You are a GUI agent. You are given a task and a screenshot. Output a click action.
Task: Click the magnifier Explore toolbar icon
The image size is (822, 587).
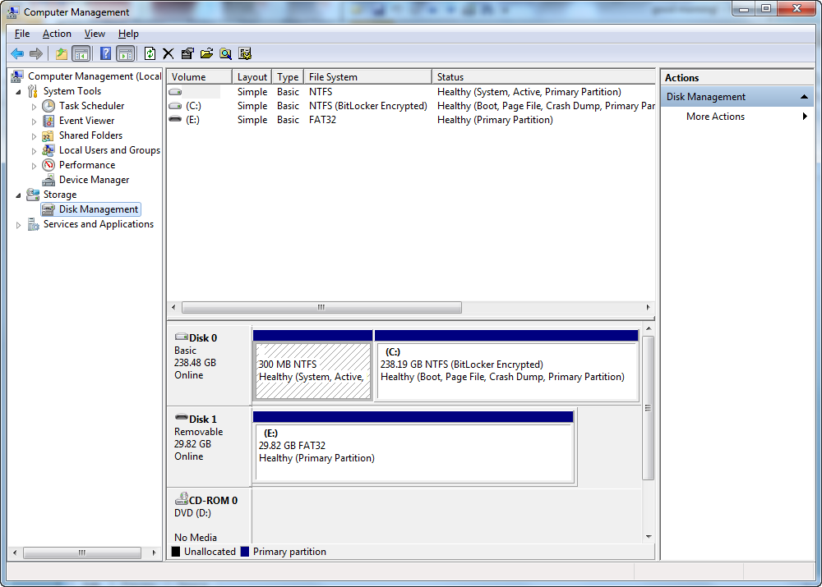225,53
